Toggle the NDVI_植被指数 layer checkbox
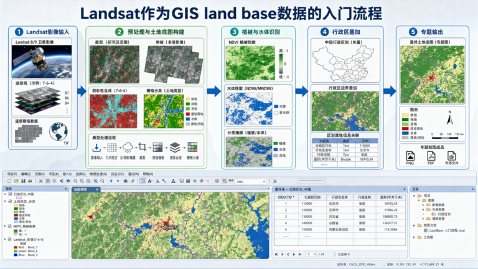This screenshot has height=269, width=478. 10,226
